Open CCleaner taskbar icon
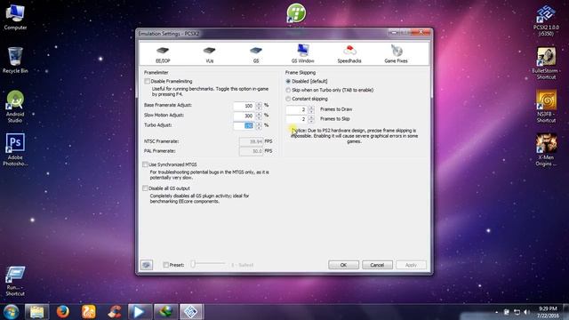The image size is (569, 320). 115,312
